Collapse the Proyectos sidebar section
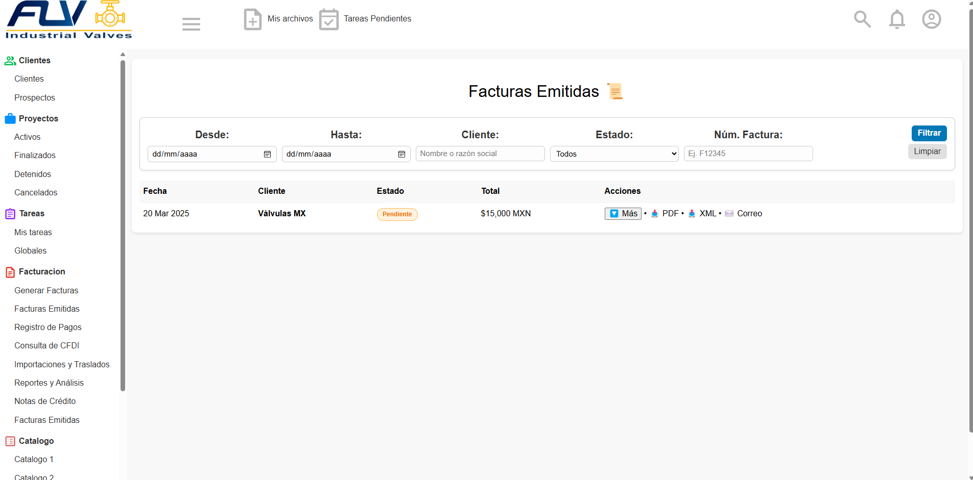Image resolution: width=973 pixels, height=480 pixels. [38, 118]
